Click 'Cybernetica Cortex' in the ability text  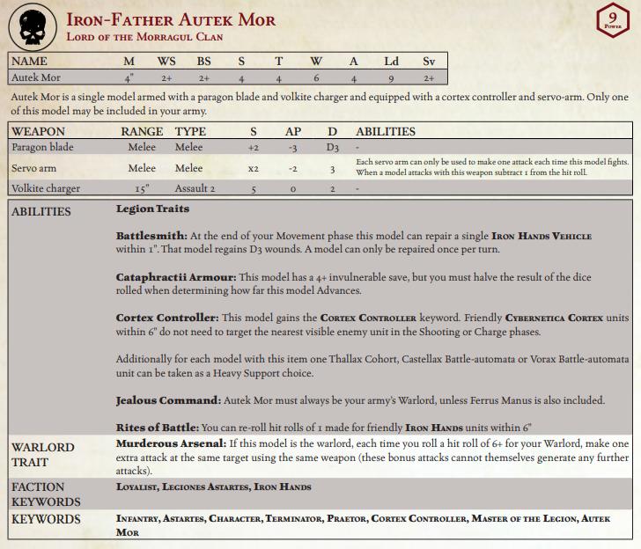(554, 318)
